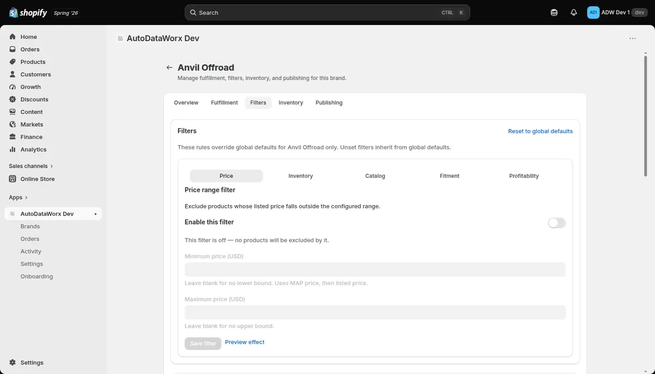Click the app icon next to AutoDataWorx Dev title
Viewport: 655px width, 374px height.
pos(120,38)
